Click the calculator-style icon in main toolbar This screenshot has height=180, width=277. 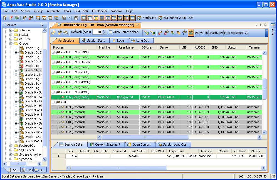[x=76, y=18]
